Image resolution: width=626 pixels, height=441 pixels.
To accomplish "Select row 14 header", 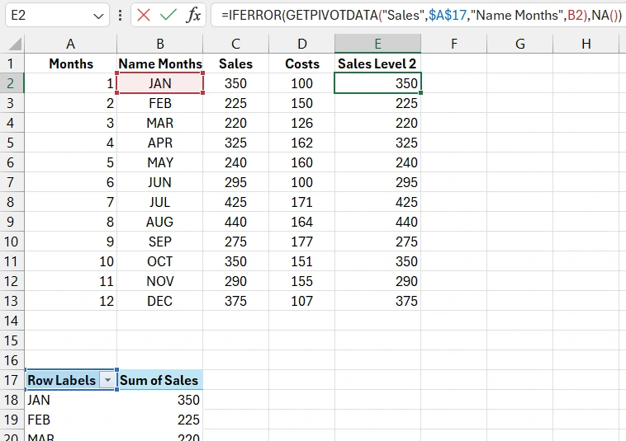I will 12,321.
